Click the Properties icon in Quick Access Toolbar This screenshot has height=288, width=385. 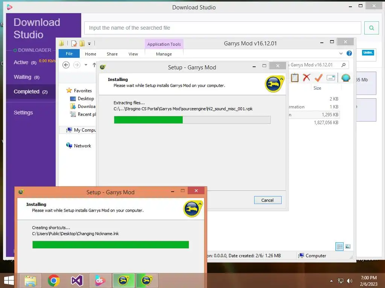coord(74,43)
